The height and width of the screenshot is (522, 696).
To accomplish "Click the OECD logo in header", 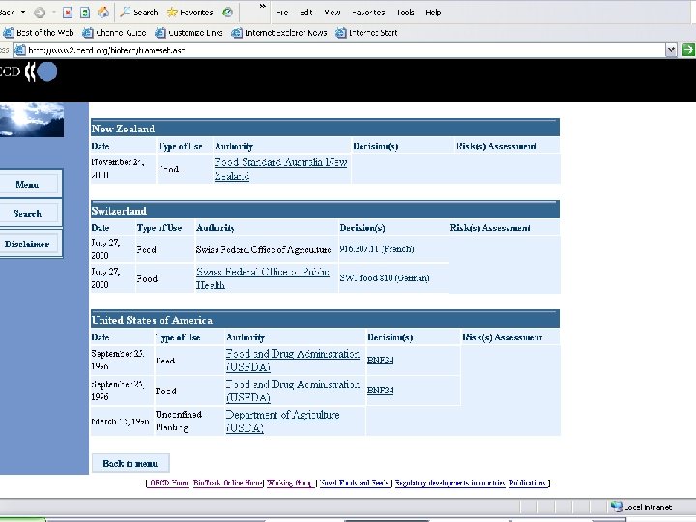I will pos(28,72).
